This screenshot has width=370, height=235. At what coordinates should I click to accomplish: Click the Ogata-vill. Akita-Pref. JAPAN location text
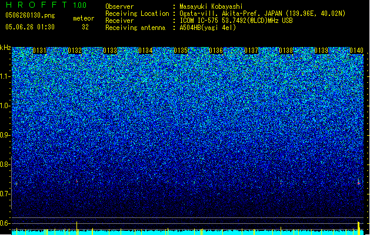click(262, 14)
